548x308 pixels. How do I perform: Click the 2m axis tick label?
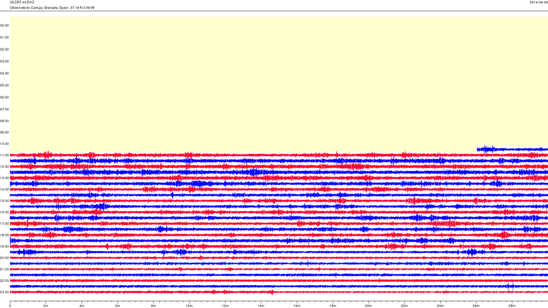click(x=46, y=306)
